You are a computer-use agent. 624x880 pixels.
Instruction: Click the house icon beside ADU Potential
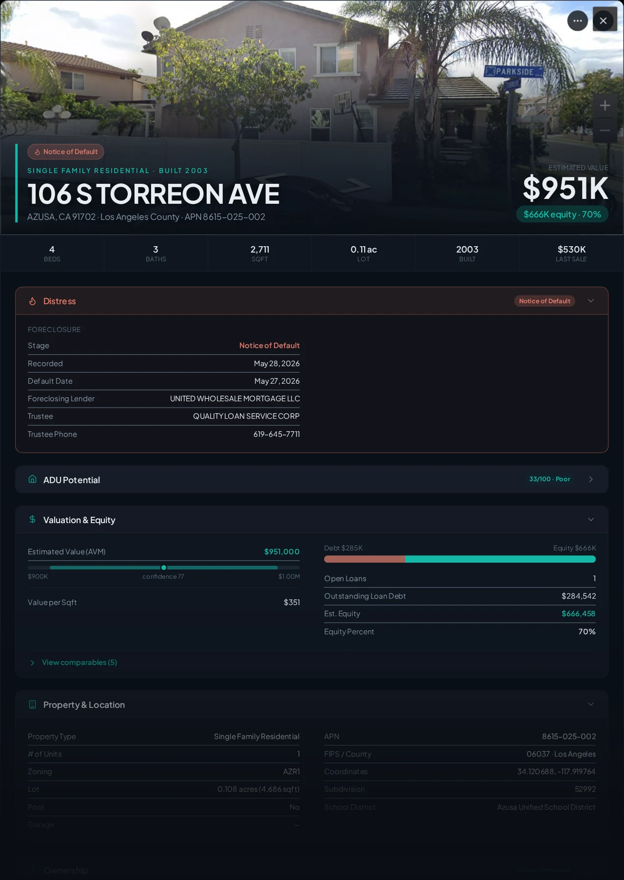(x=32, y=479)
